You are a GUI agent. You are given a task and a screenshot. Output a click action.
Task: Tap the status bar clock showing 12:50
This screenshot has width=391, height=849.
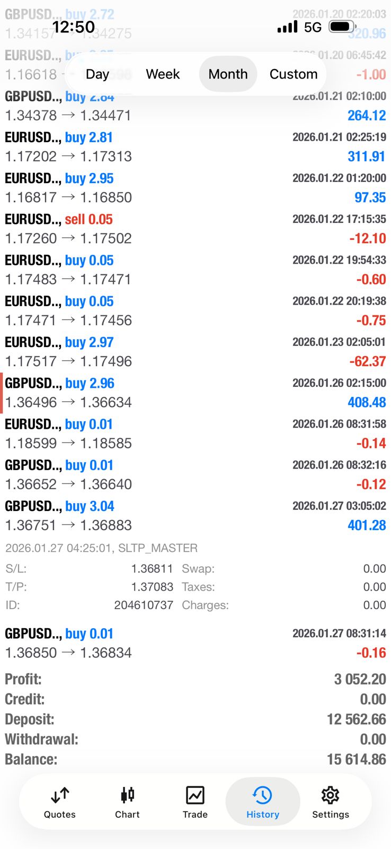74,27
